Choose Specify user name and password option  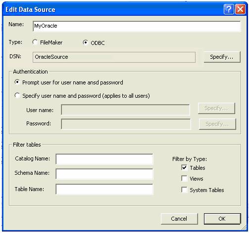click(17, 95)
